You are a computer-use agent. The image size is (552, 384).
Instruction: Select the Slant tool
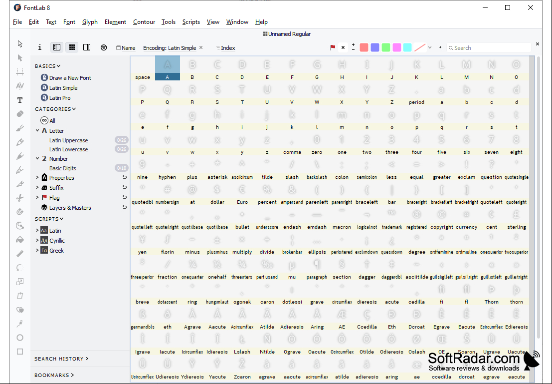20,296
